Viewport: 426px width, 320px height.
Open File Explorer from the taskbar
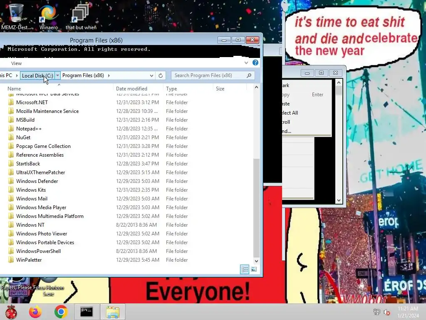tap(113, 312)
